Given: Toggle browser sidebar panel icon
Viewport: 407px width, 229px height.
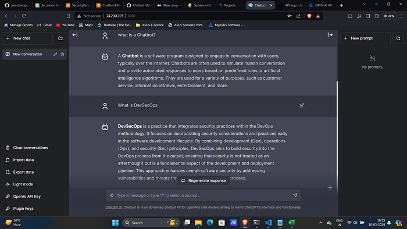Looking at the screenshot, I should 368,16.
